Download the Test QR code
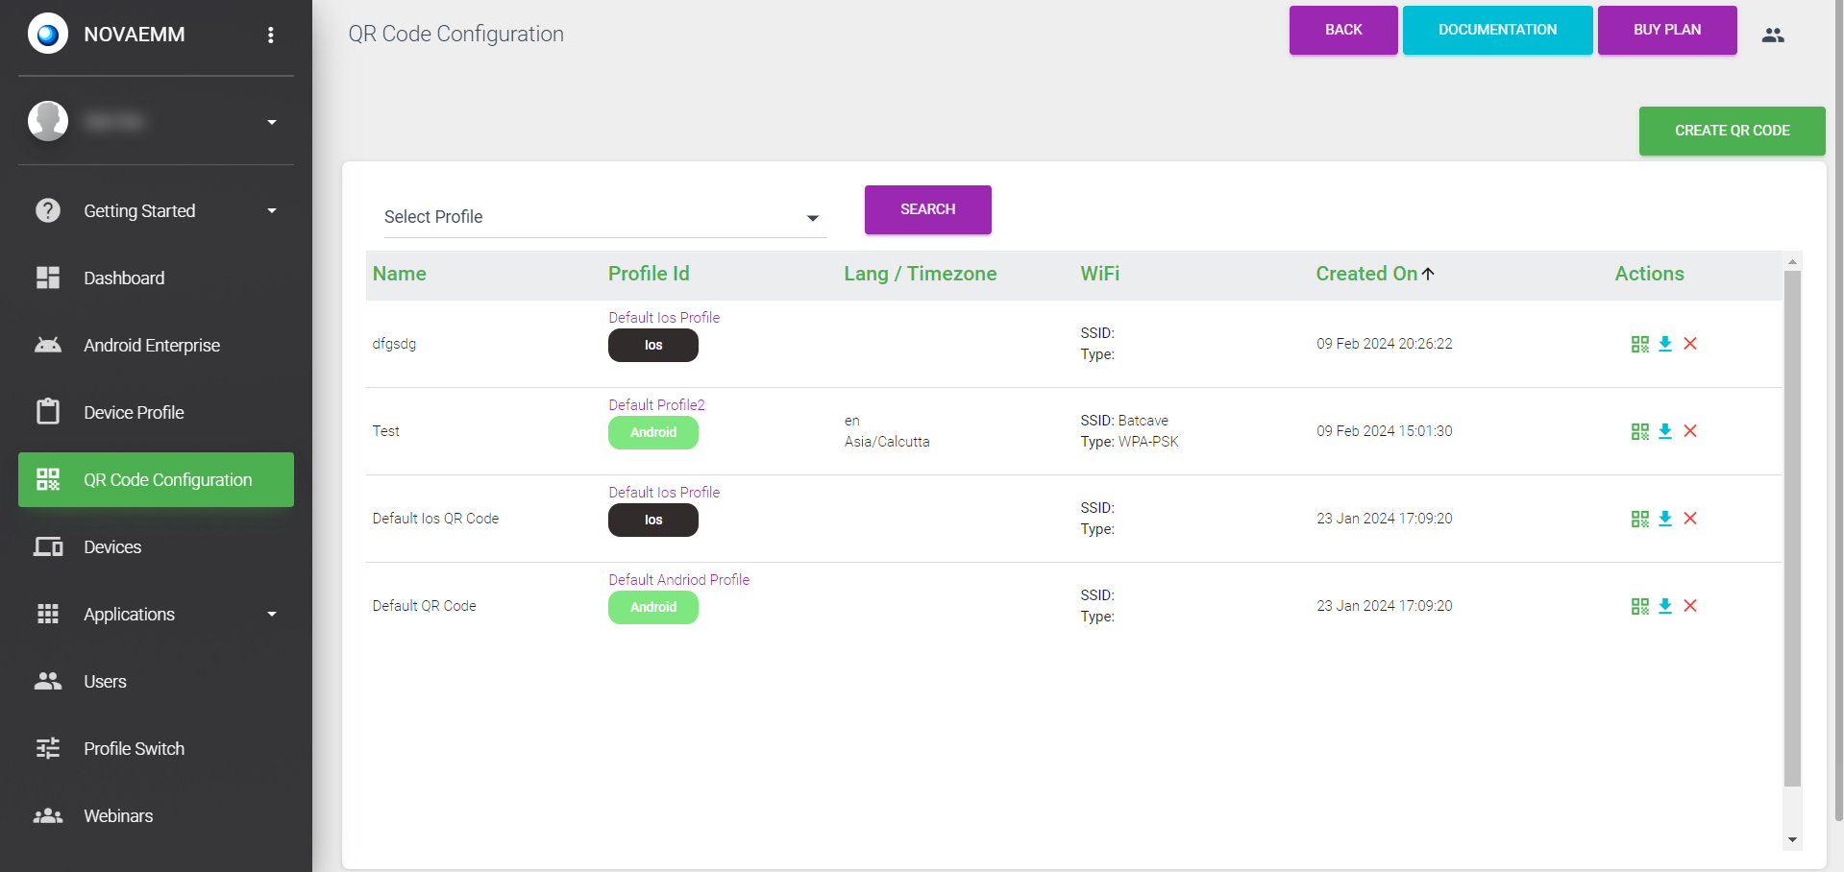This screenshot has height=872, width=1844. click(x=1665, y=431)
